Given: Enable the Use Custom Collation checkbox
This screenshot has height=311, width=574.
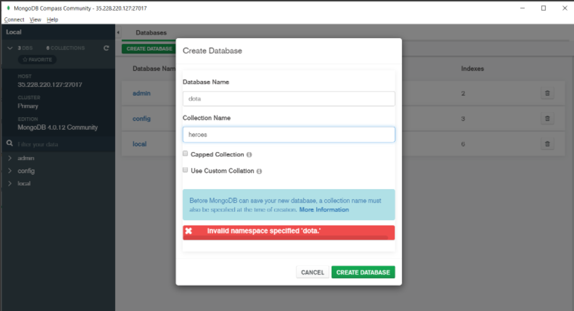Looking at the screenshot, I should click(185, 170).
